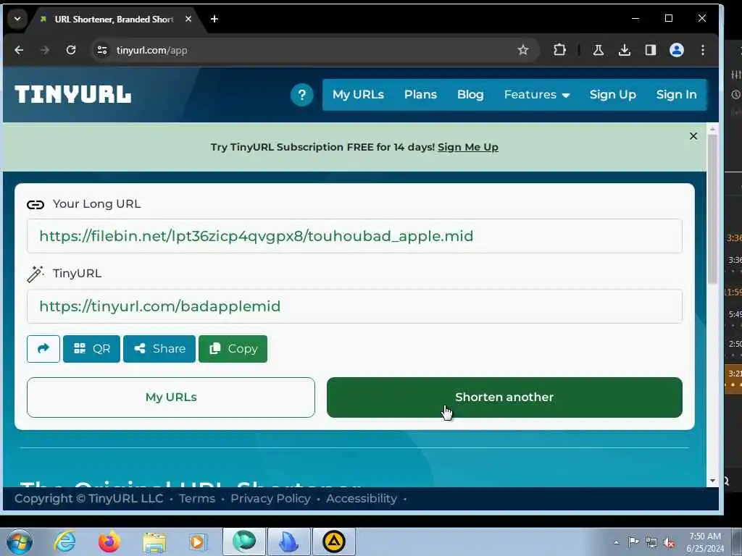742x556 pixels.
Task: Share the shortened link
Action: click(x=159, y=349)
